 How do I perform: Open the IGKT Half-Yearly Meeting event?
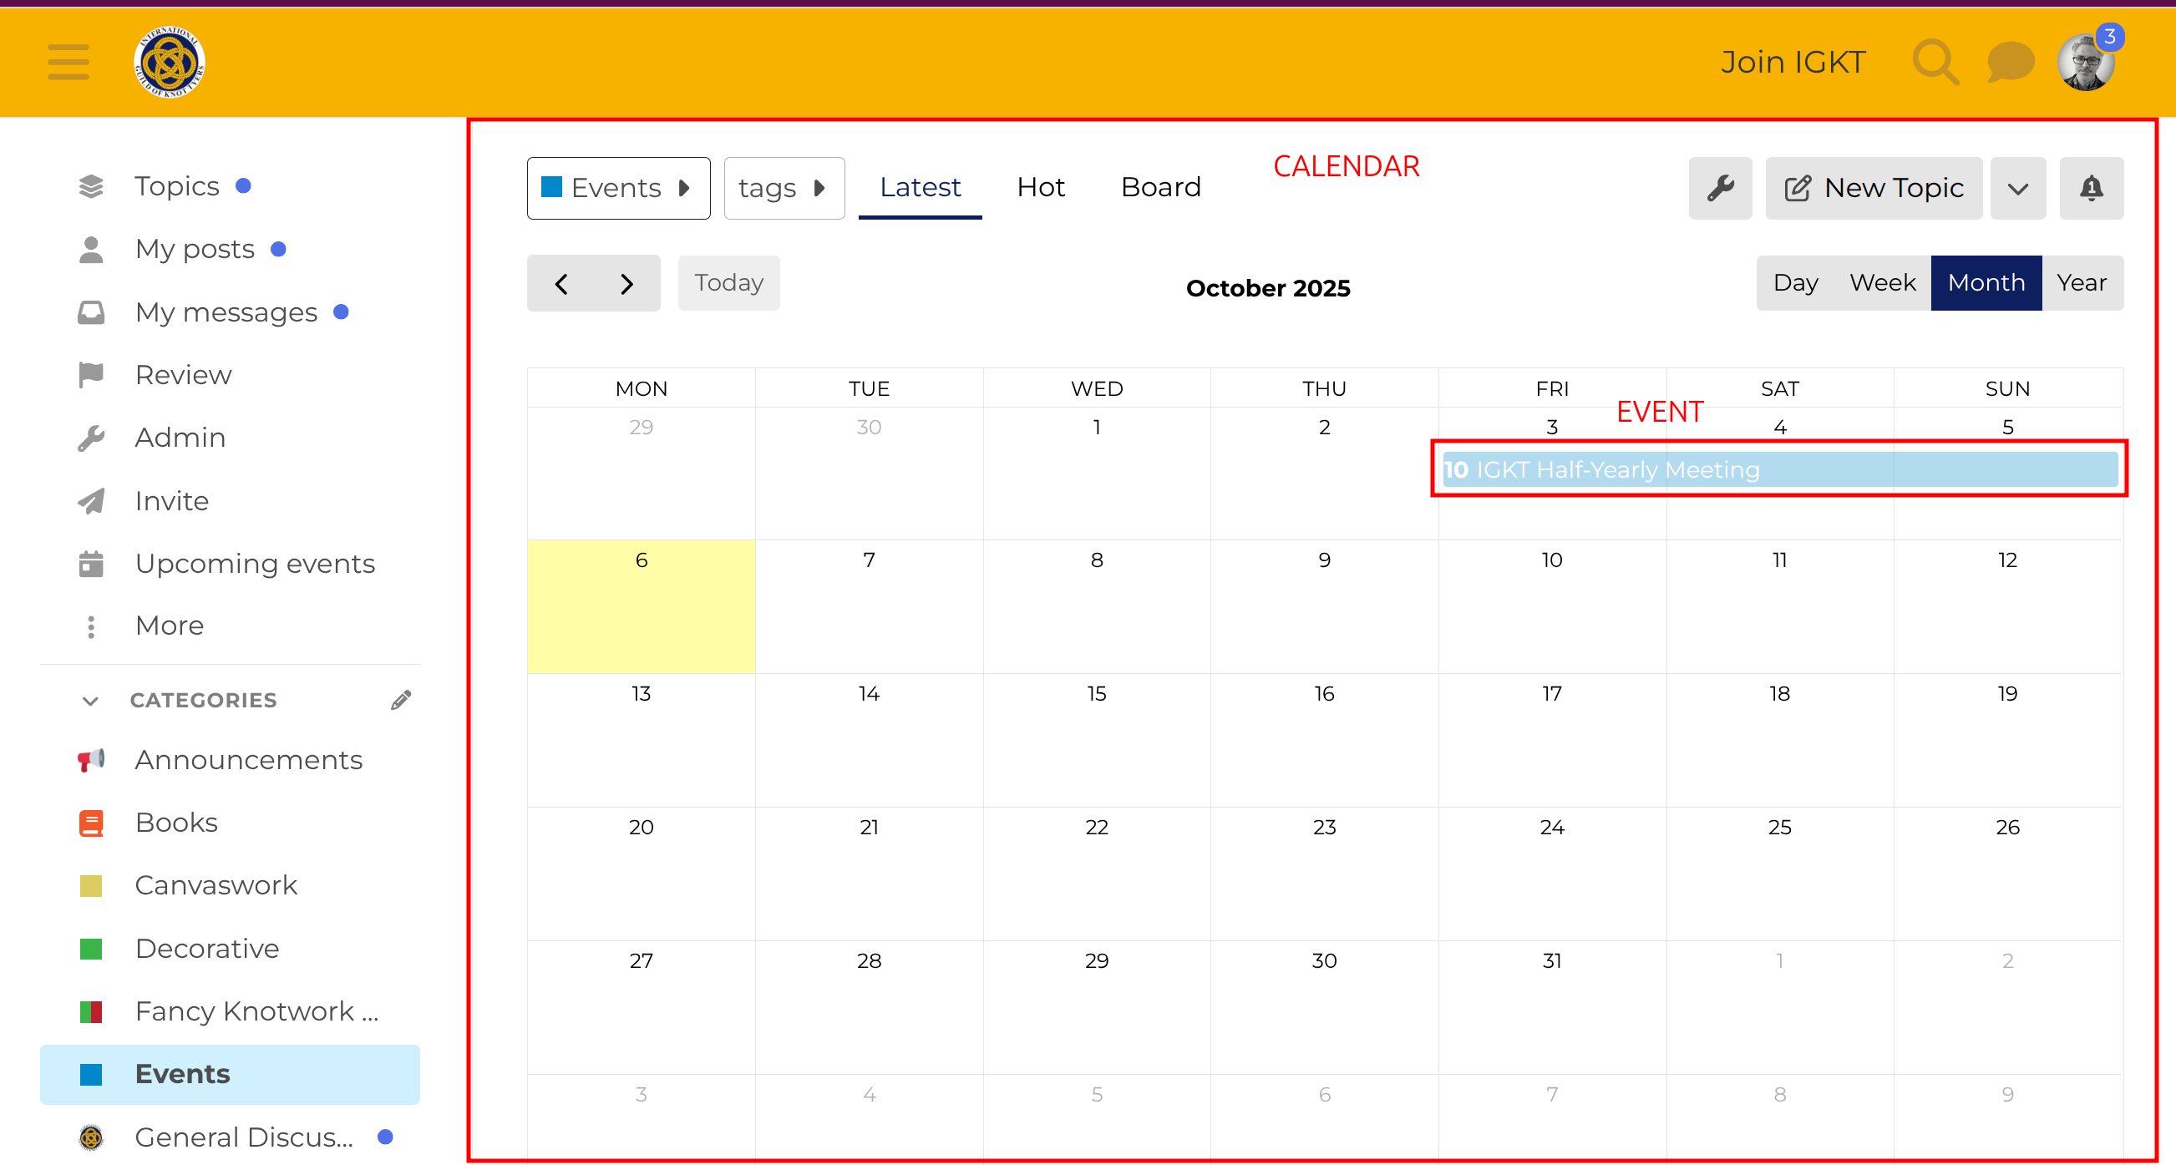click(1618, 469)
